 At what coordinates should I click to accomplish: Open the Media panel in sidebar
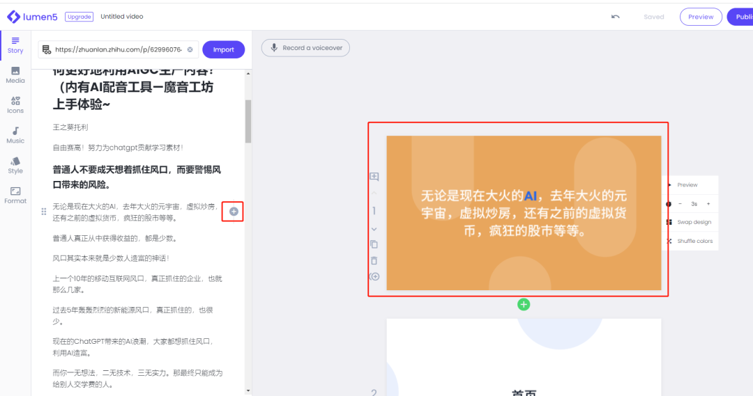point(15,75)
